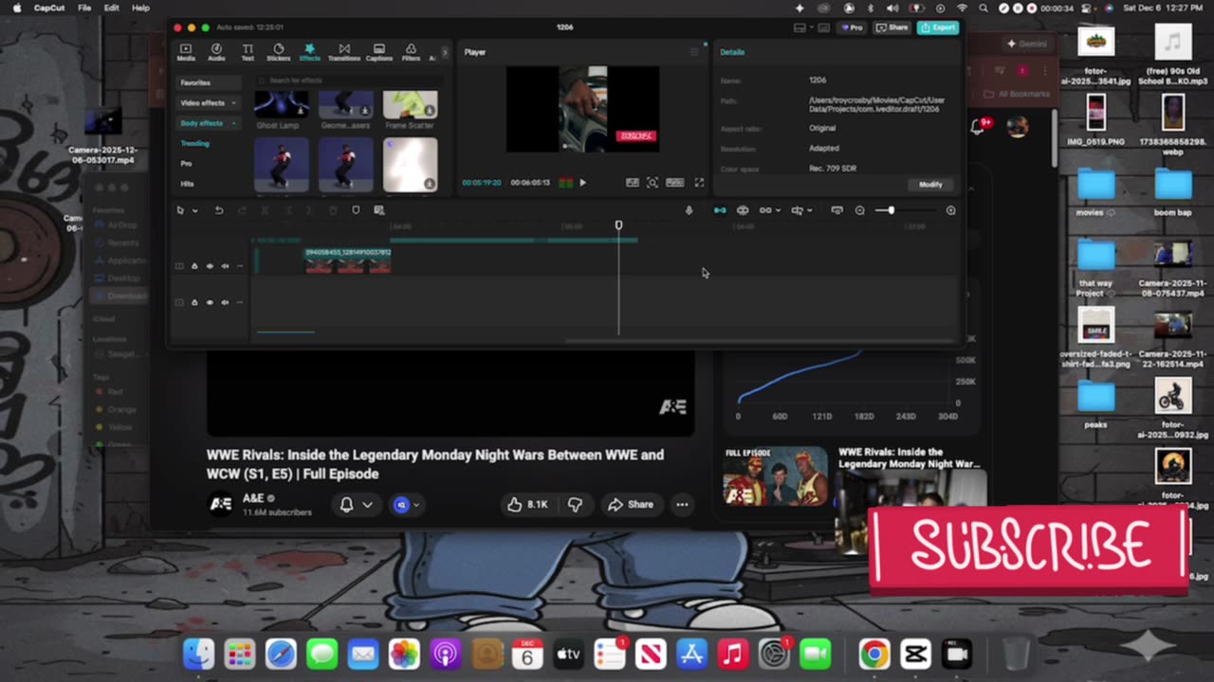1214x682 pixels.
Task: Collapse the Body effects category
Action: 233,123
